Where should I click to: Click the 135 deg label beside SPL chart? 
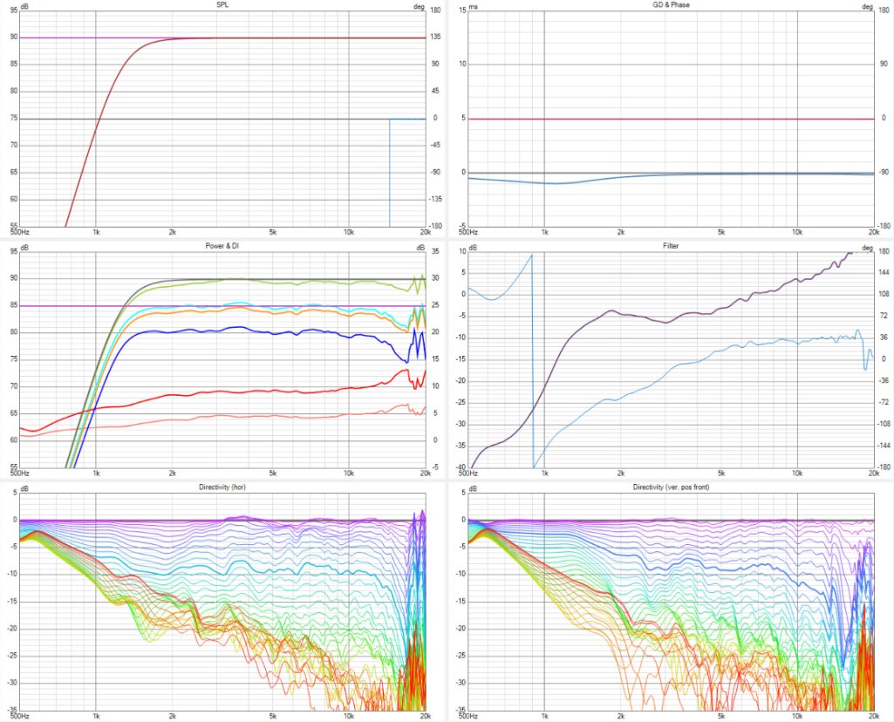click(436, 37)
